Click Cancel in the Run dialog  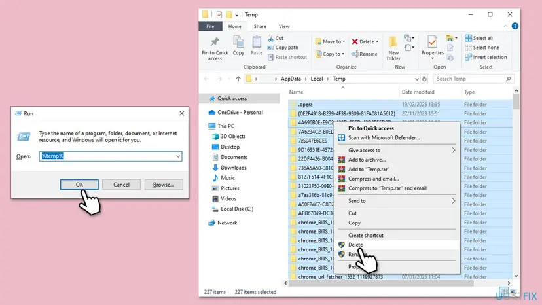[121, 185]
